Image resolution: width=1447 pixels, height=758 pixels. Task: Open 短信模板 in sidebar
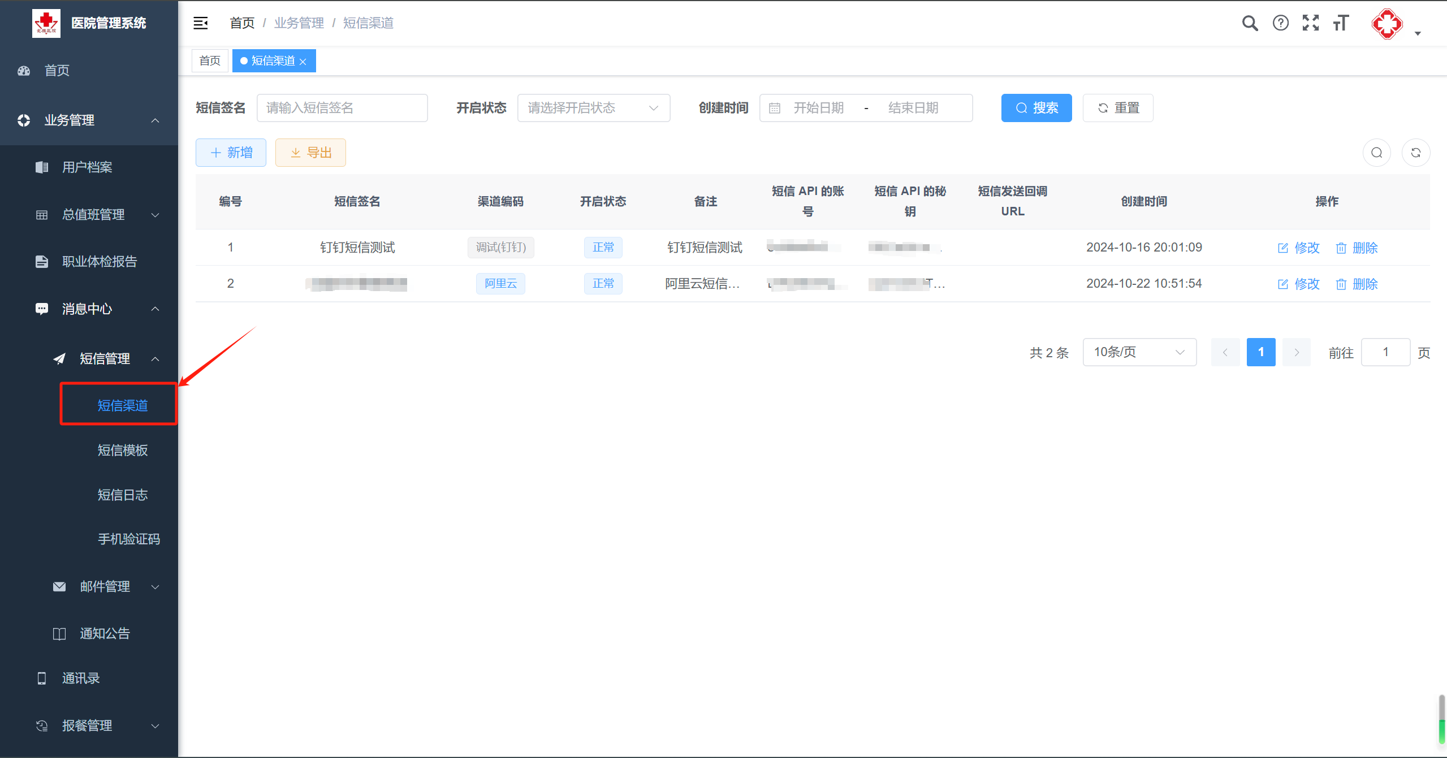click(x=122, y=450)
